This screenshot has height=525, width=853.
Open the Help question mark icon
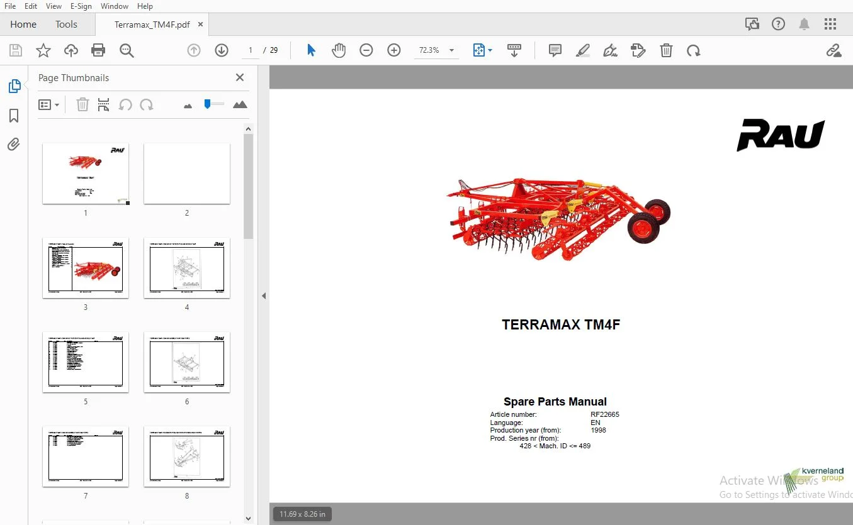point(779,25)
